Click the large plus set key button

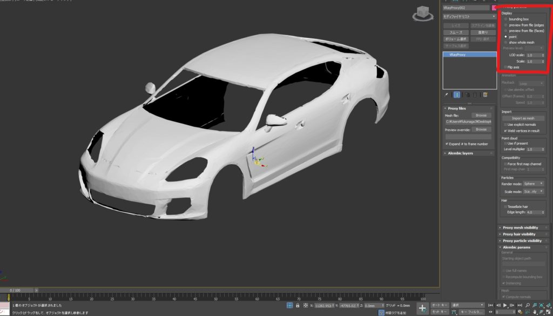pyautogui.click(x=423, y=308)
